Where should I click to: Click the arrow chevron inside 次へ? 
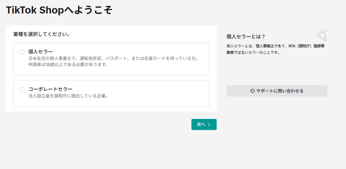click(x=209, y=124)
